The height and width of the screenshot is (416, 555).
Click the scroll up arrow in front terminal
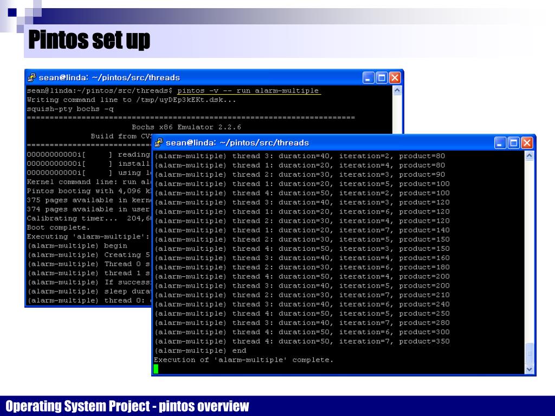pyautogui.click(x=529, y=155)
